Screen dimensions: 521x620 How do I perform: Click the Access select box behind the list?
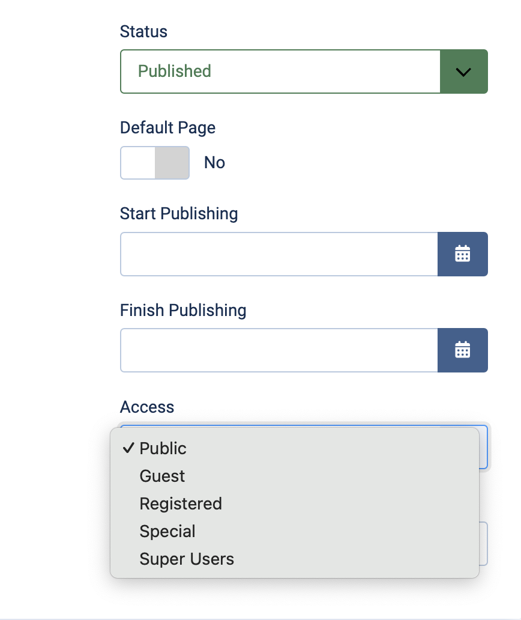(484, 448)
